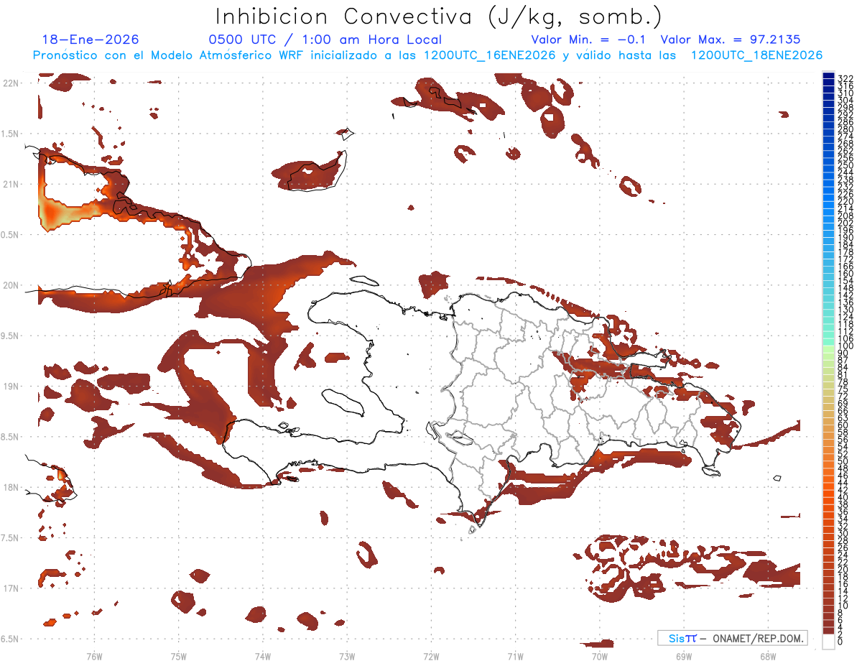Click the '21N' latitude label
Screen dimensions: 862x666
click(x=11, y=185)
